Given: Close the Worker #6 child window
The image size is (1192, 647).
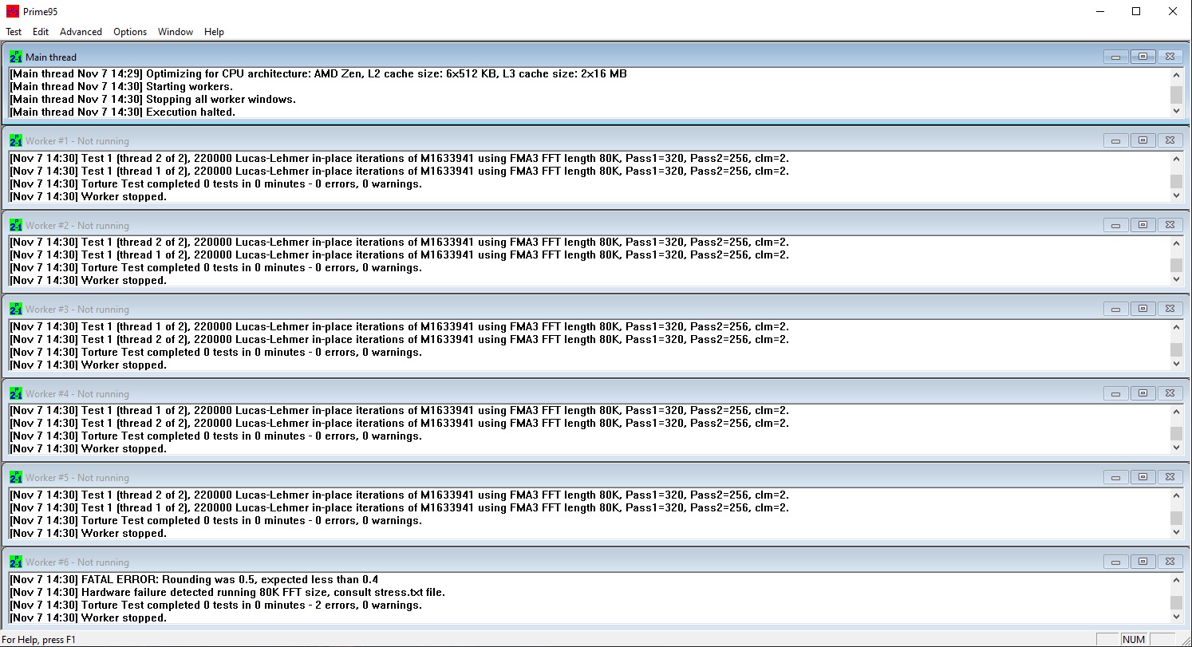Looking at the screenshot, I should pos(1170,562).
